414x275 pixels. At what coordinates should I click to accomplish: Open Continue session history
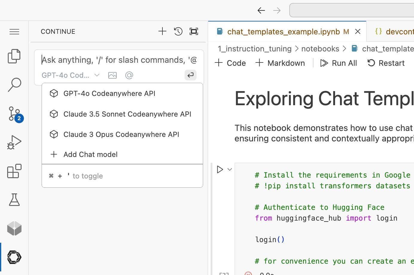(178, 31)
